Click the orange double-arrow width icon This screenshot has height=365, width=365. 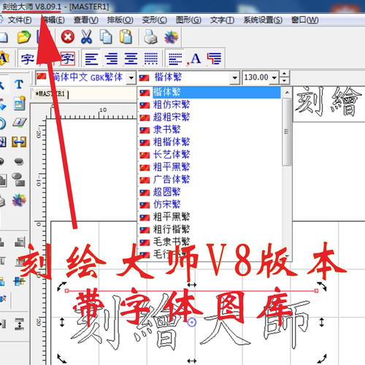point(19,142)
